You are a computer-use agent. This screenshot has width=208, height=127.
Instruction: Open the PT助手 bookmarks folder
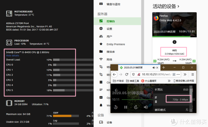[x=118, y=81]
